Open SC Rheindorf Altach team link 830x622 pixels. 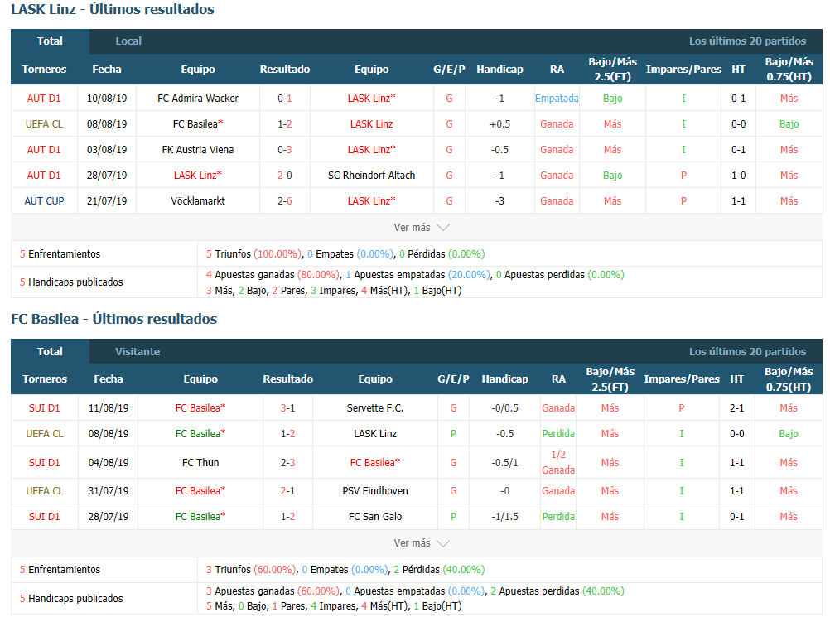pos(372,176)
